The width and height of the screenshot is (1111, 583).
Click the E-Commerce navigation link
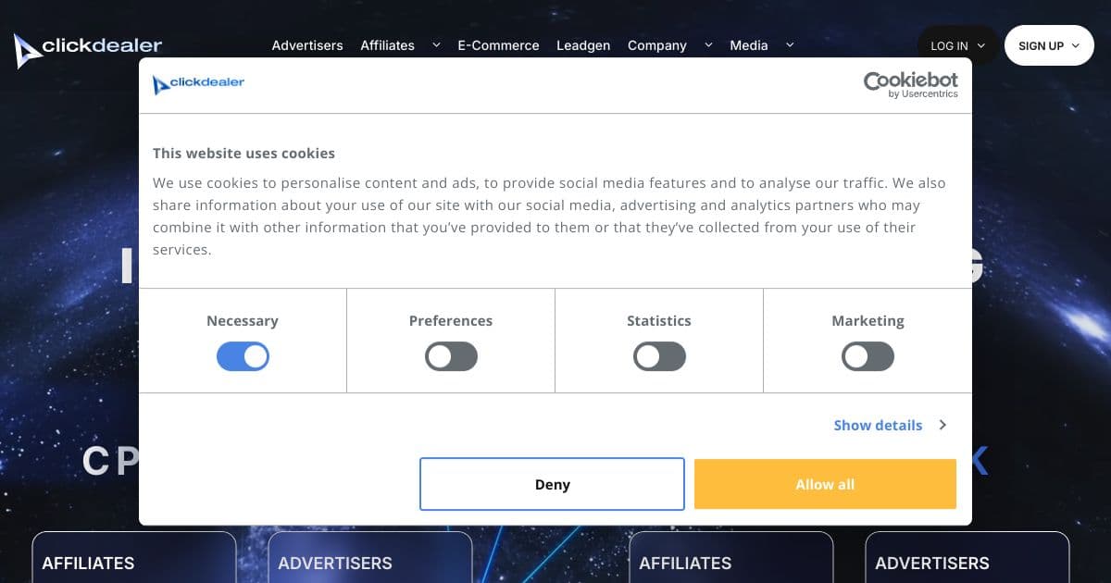498,44
